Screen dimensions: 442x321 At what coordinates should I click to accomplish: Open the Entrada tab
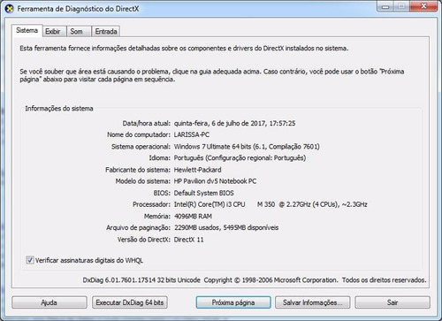(x=106, y=31)
